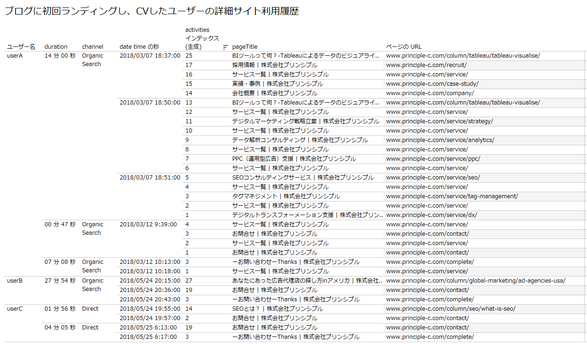Click the worksheet title about blog landing users
This screenshot has height=344, width=587.
click(x=152, y=11)
